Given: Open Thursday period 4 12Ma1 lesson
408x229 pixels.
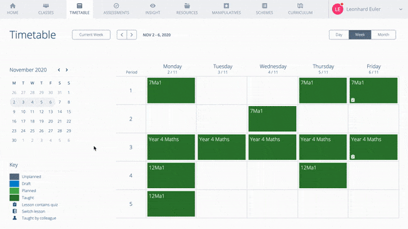Looking at the screenshot, I should 323,176.
